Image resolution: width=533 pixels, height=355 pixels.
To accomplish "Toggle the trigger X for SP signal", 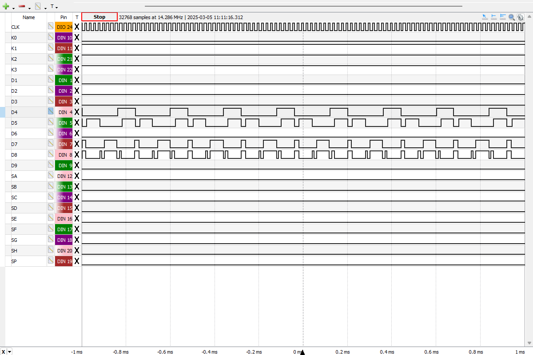I will tap(77, 261).
